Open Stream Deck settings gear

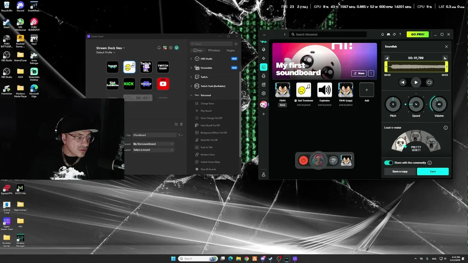click(x=171, y=48)
